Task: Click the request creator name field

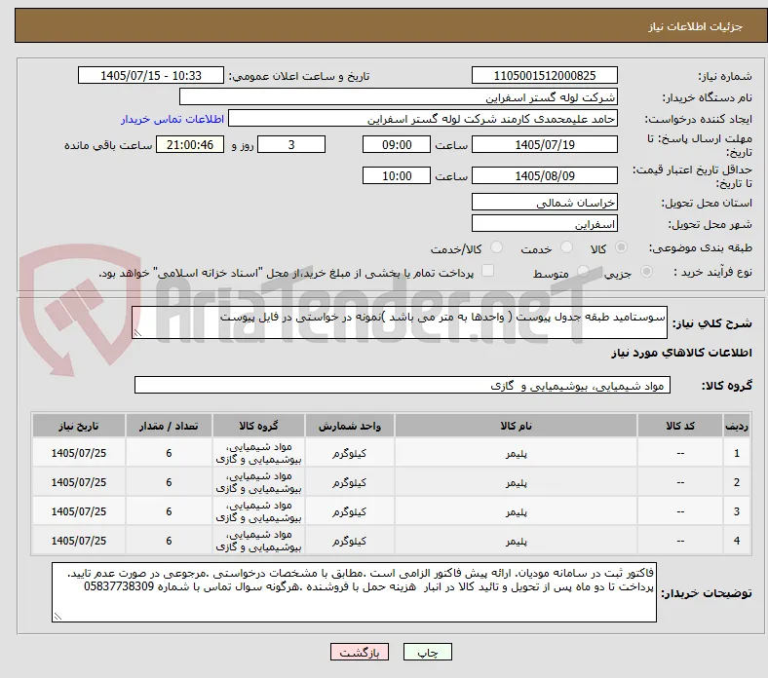Action: coord(423,119)
